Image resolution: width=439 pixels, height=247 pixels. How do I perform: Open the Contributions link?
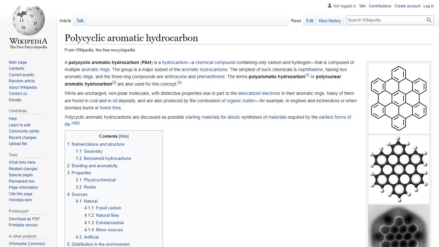[380, 6]
